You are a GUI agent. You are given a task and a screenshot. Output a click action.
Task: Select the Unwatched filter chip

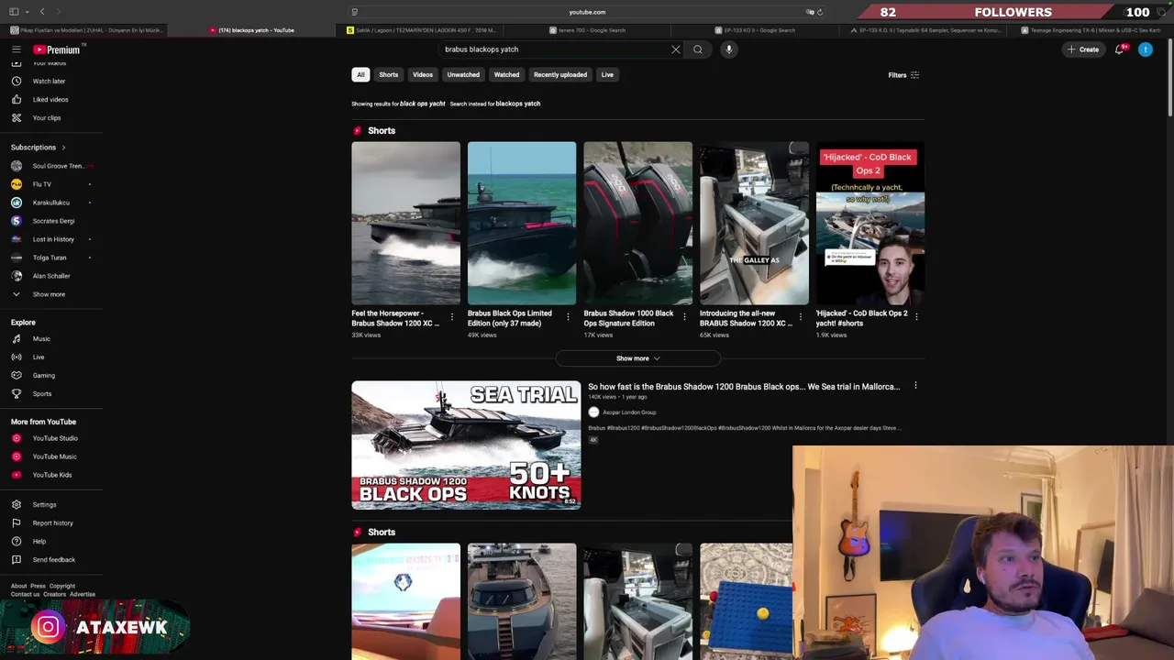click(x=463, y=75)
